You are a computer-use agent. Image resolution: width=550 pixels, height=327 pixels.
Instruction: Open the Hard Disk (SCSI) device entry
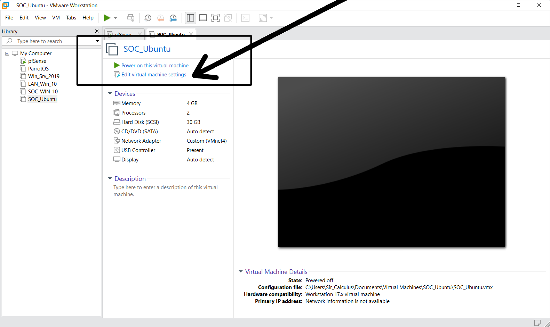click(140, 122)
